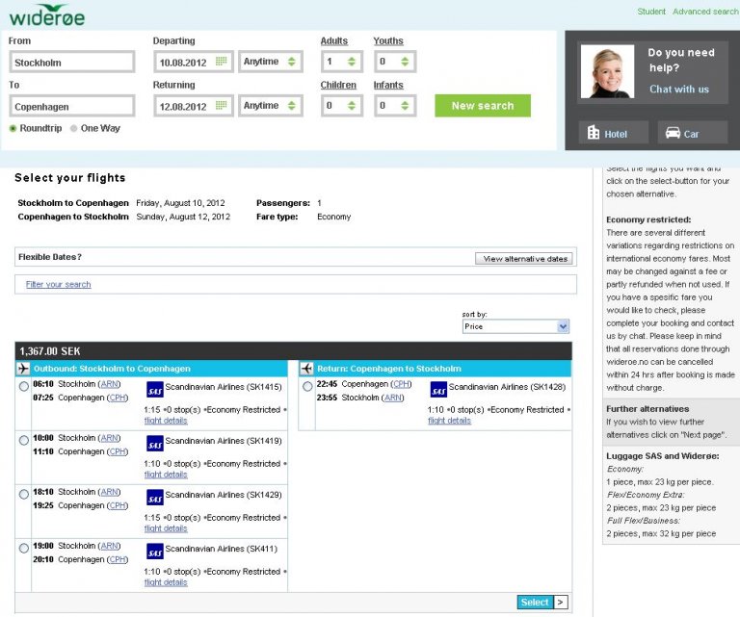Click SAS logo for return flight SK1428
This screenshot has height=617, width=740.
438,390
